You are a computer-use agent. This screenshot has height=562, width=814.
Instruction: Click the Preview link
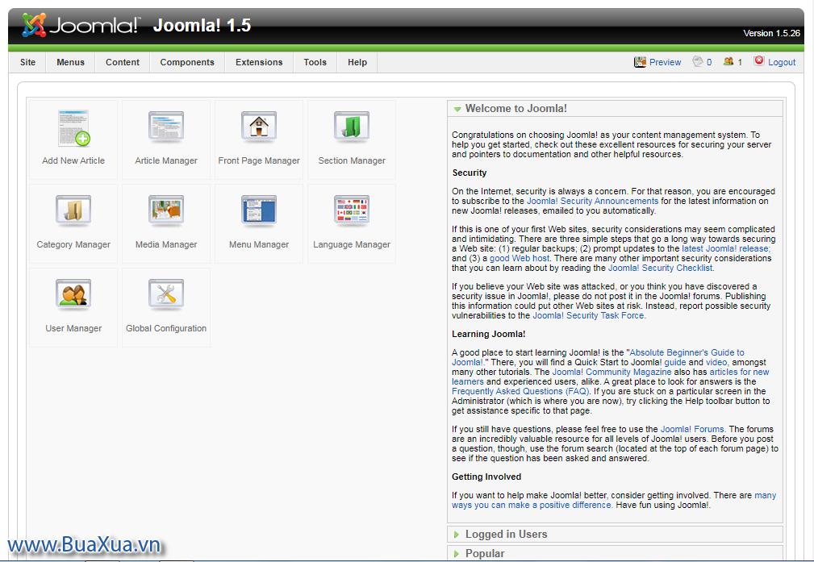click(665, 62)
